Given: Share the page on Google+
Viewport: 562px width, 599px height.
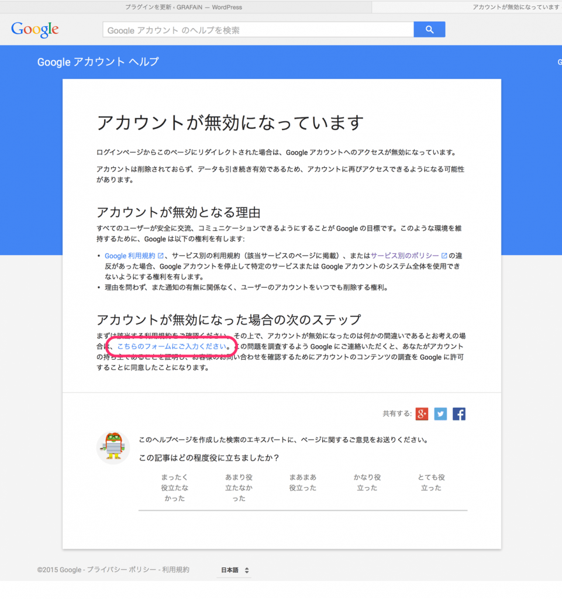Looking at the screenshot, I should pos(422,414).
